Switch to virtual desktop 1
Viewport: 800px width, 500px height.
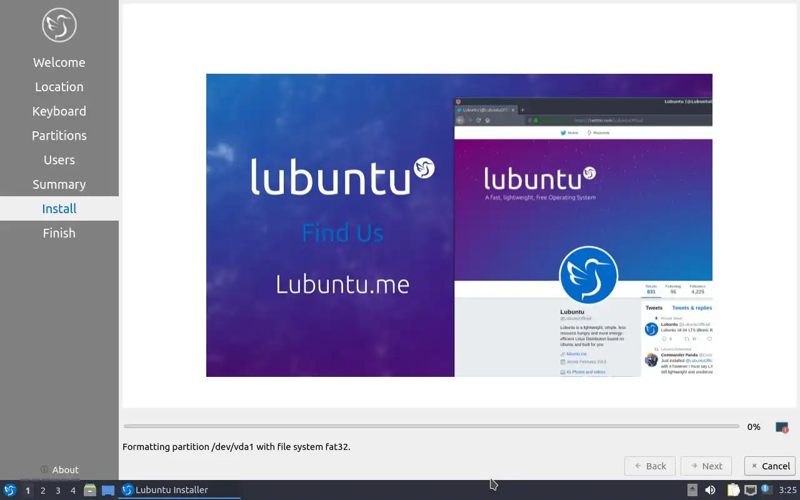pos(27,491)
